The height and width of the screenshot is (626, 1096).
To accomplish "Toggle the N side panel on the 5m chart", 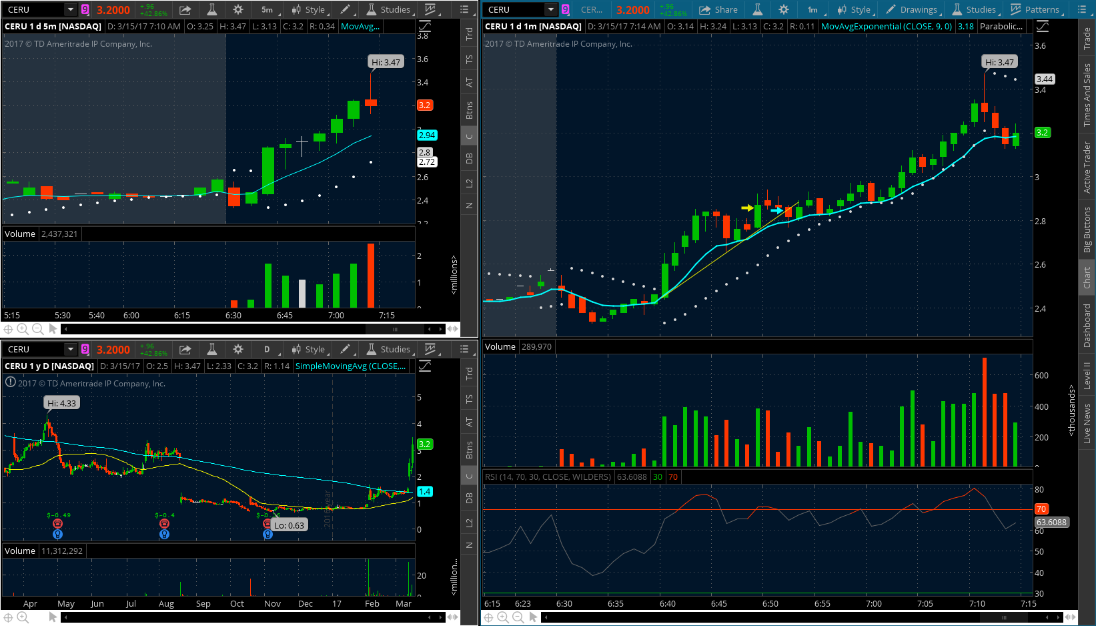I will [470, 206].
